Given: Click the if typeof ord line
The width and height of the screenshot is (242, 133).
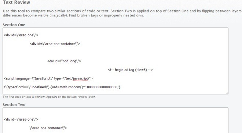Looking at the screenshot, I should tap(62, 87).
